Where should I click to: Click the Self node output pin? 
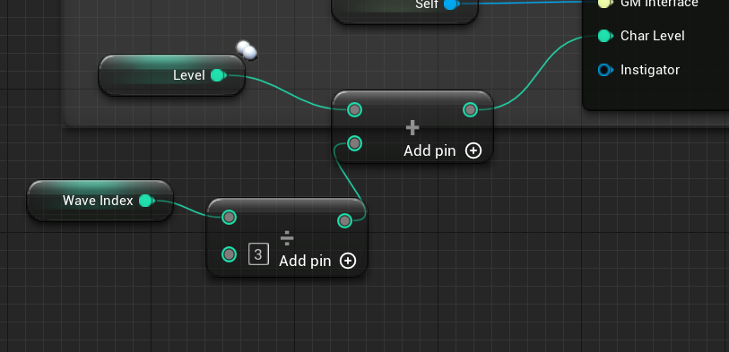(450, 4)
